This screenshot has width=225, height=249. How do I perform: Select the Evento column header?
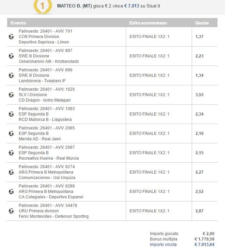tap(18, 23)
